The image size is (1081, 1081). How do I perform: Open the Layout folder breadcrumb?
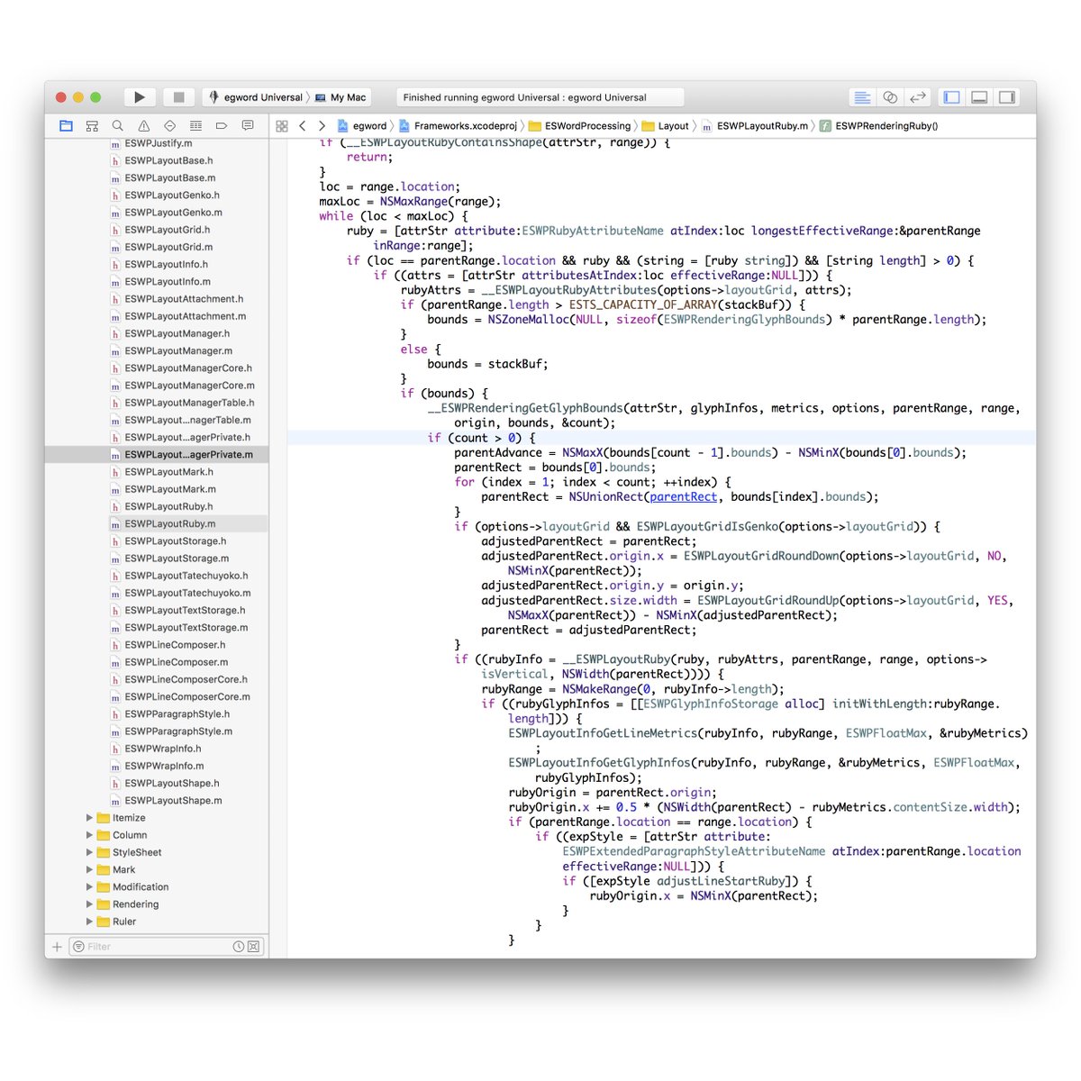665,126
